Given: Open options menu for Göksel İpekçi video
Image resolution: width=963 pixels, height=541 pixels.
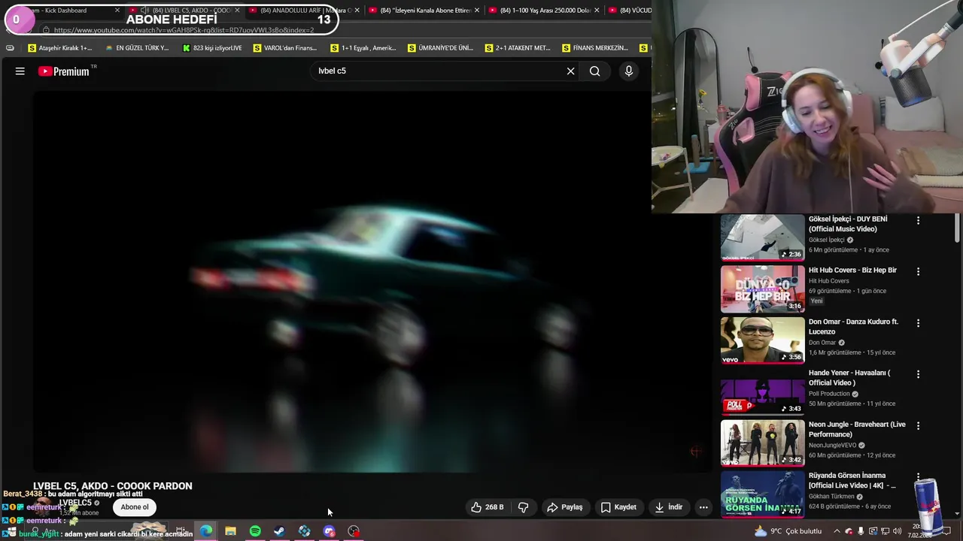Looking at the screenshot, I should [x=918, y=220].
